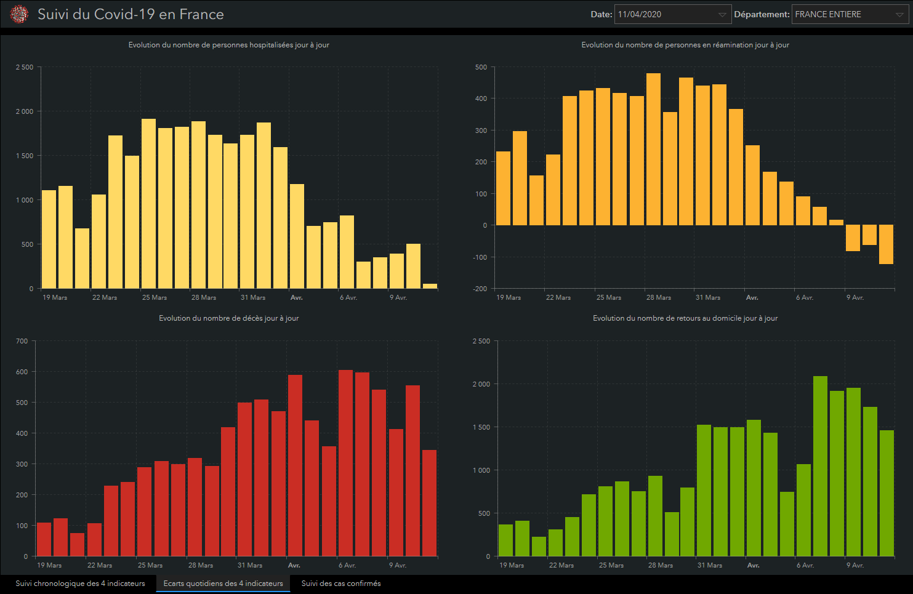Select the last tiny yellow hospitalisations bar

[x=430, y=286]
